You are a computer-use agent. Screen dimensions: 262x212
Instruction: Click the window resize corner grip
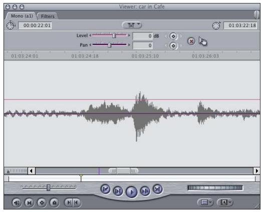click(x=257, y=206)
